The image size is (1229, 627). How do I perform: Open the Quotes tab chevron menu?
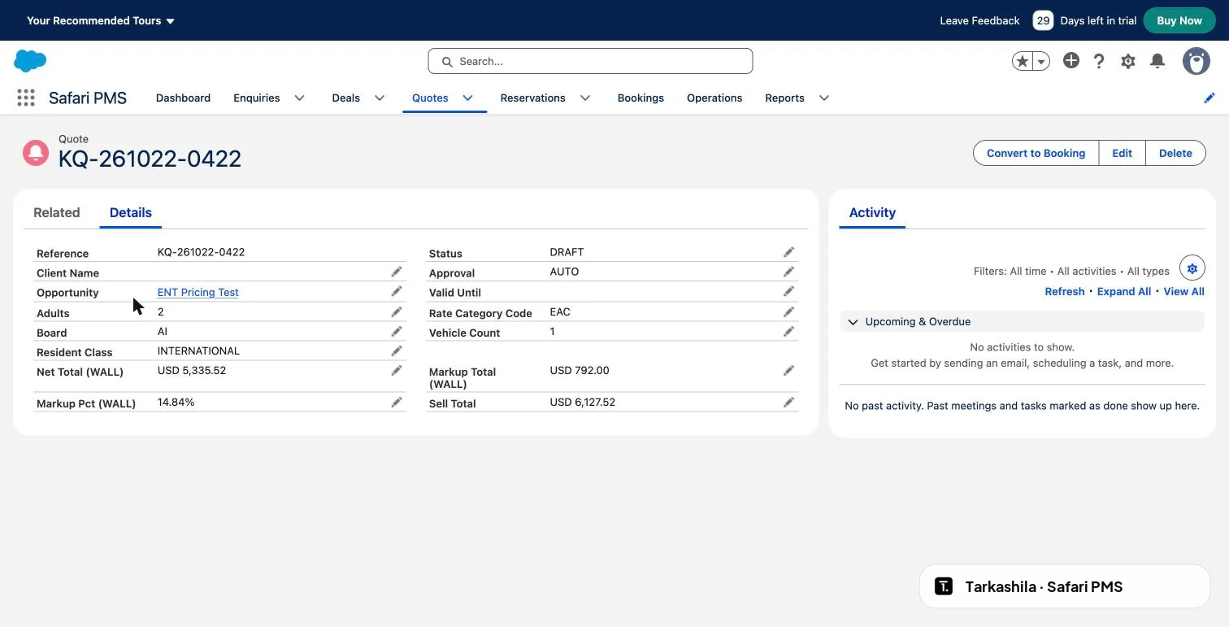tap(468, 98)
